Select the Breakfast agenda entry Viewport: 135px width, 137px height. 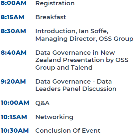click(51, 17)
